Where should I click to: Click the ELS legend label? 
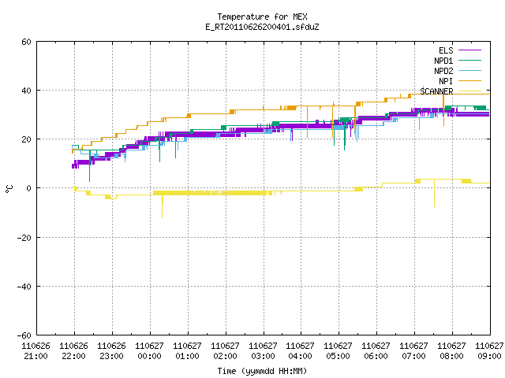coord(446,50)
